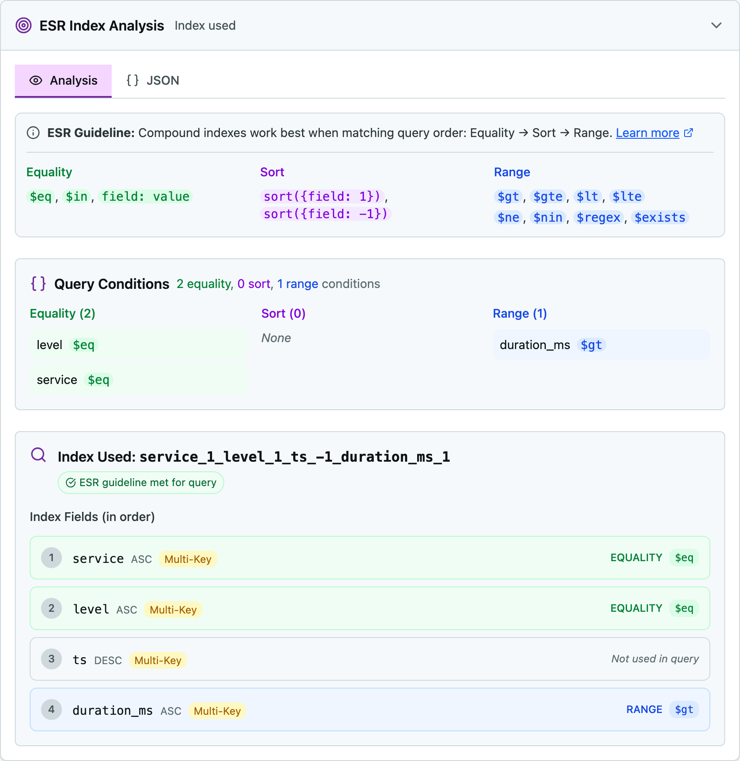Click the duration_ms ASC index field row
This screenshot has width=740, height=761.
pyautogui.click(x=370, y=710)
